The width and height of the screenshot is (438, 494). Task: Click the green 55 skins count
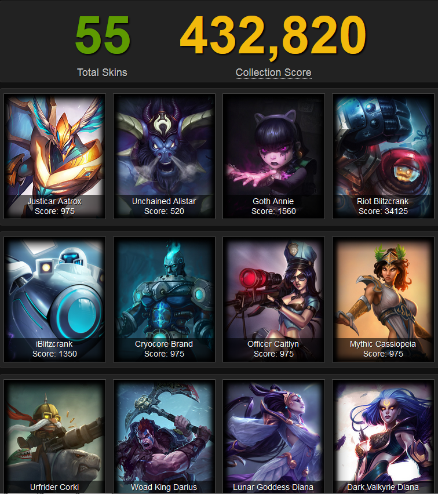(103, 35)
